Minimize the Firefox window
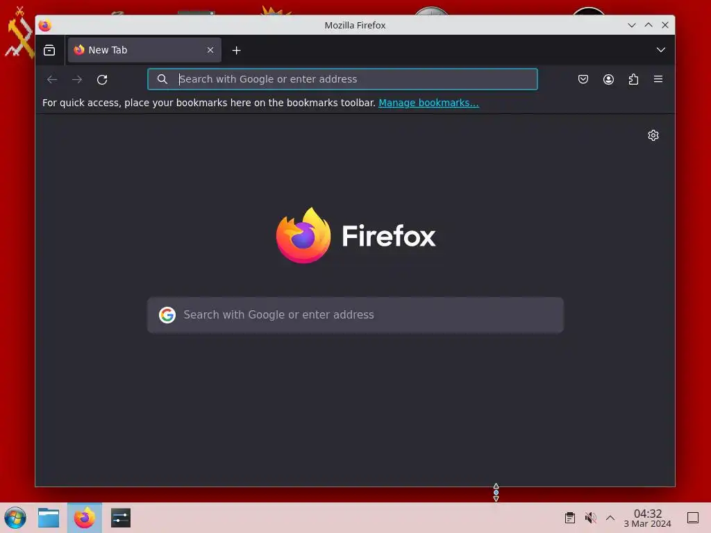The height and width of the screenshot is (533, 711). coord(632,26)
